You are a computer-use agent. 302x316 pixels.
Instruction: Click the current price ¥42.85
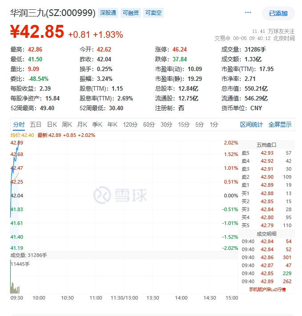pyautogui.click(x=37, y=32)
